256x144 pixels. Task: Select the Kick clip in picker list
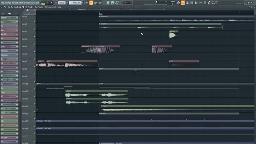10,30
